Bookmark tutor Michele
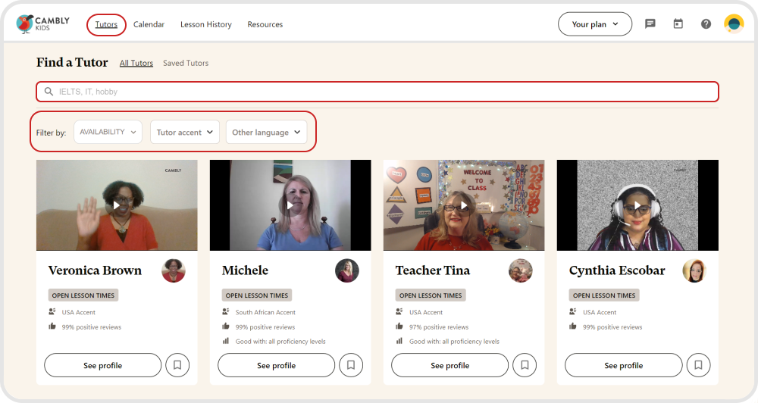The image size is (758, 403). tap(351, 365)
